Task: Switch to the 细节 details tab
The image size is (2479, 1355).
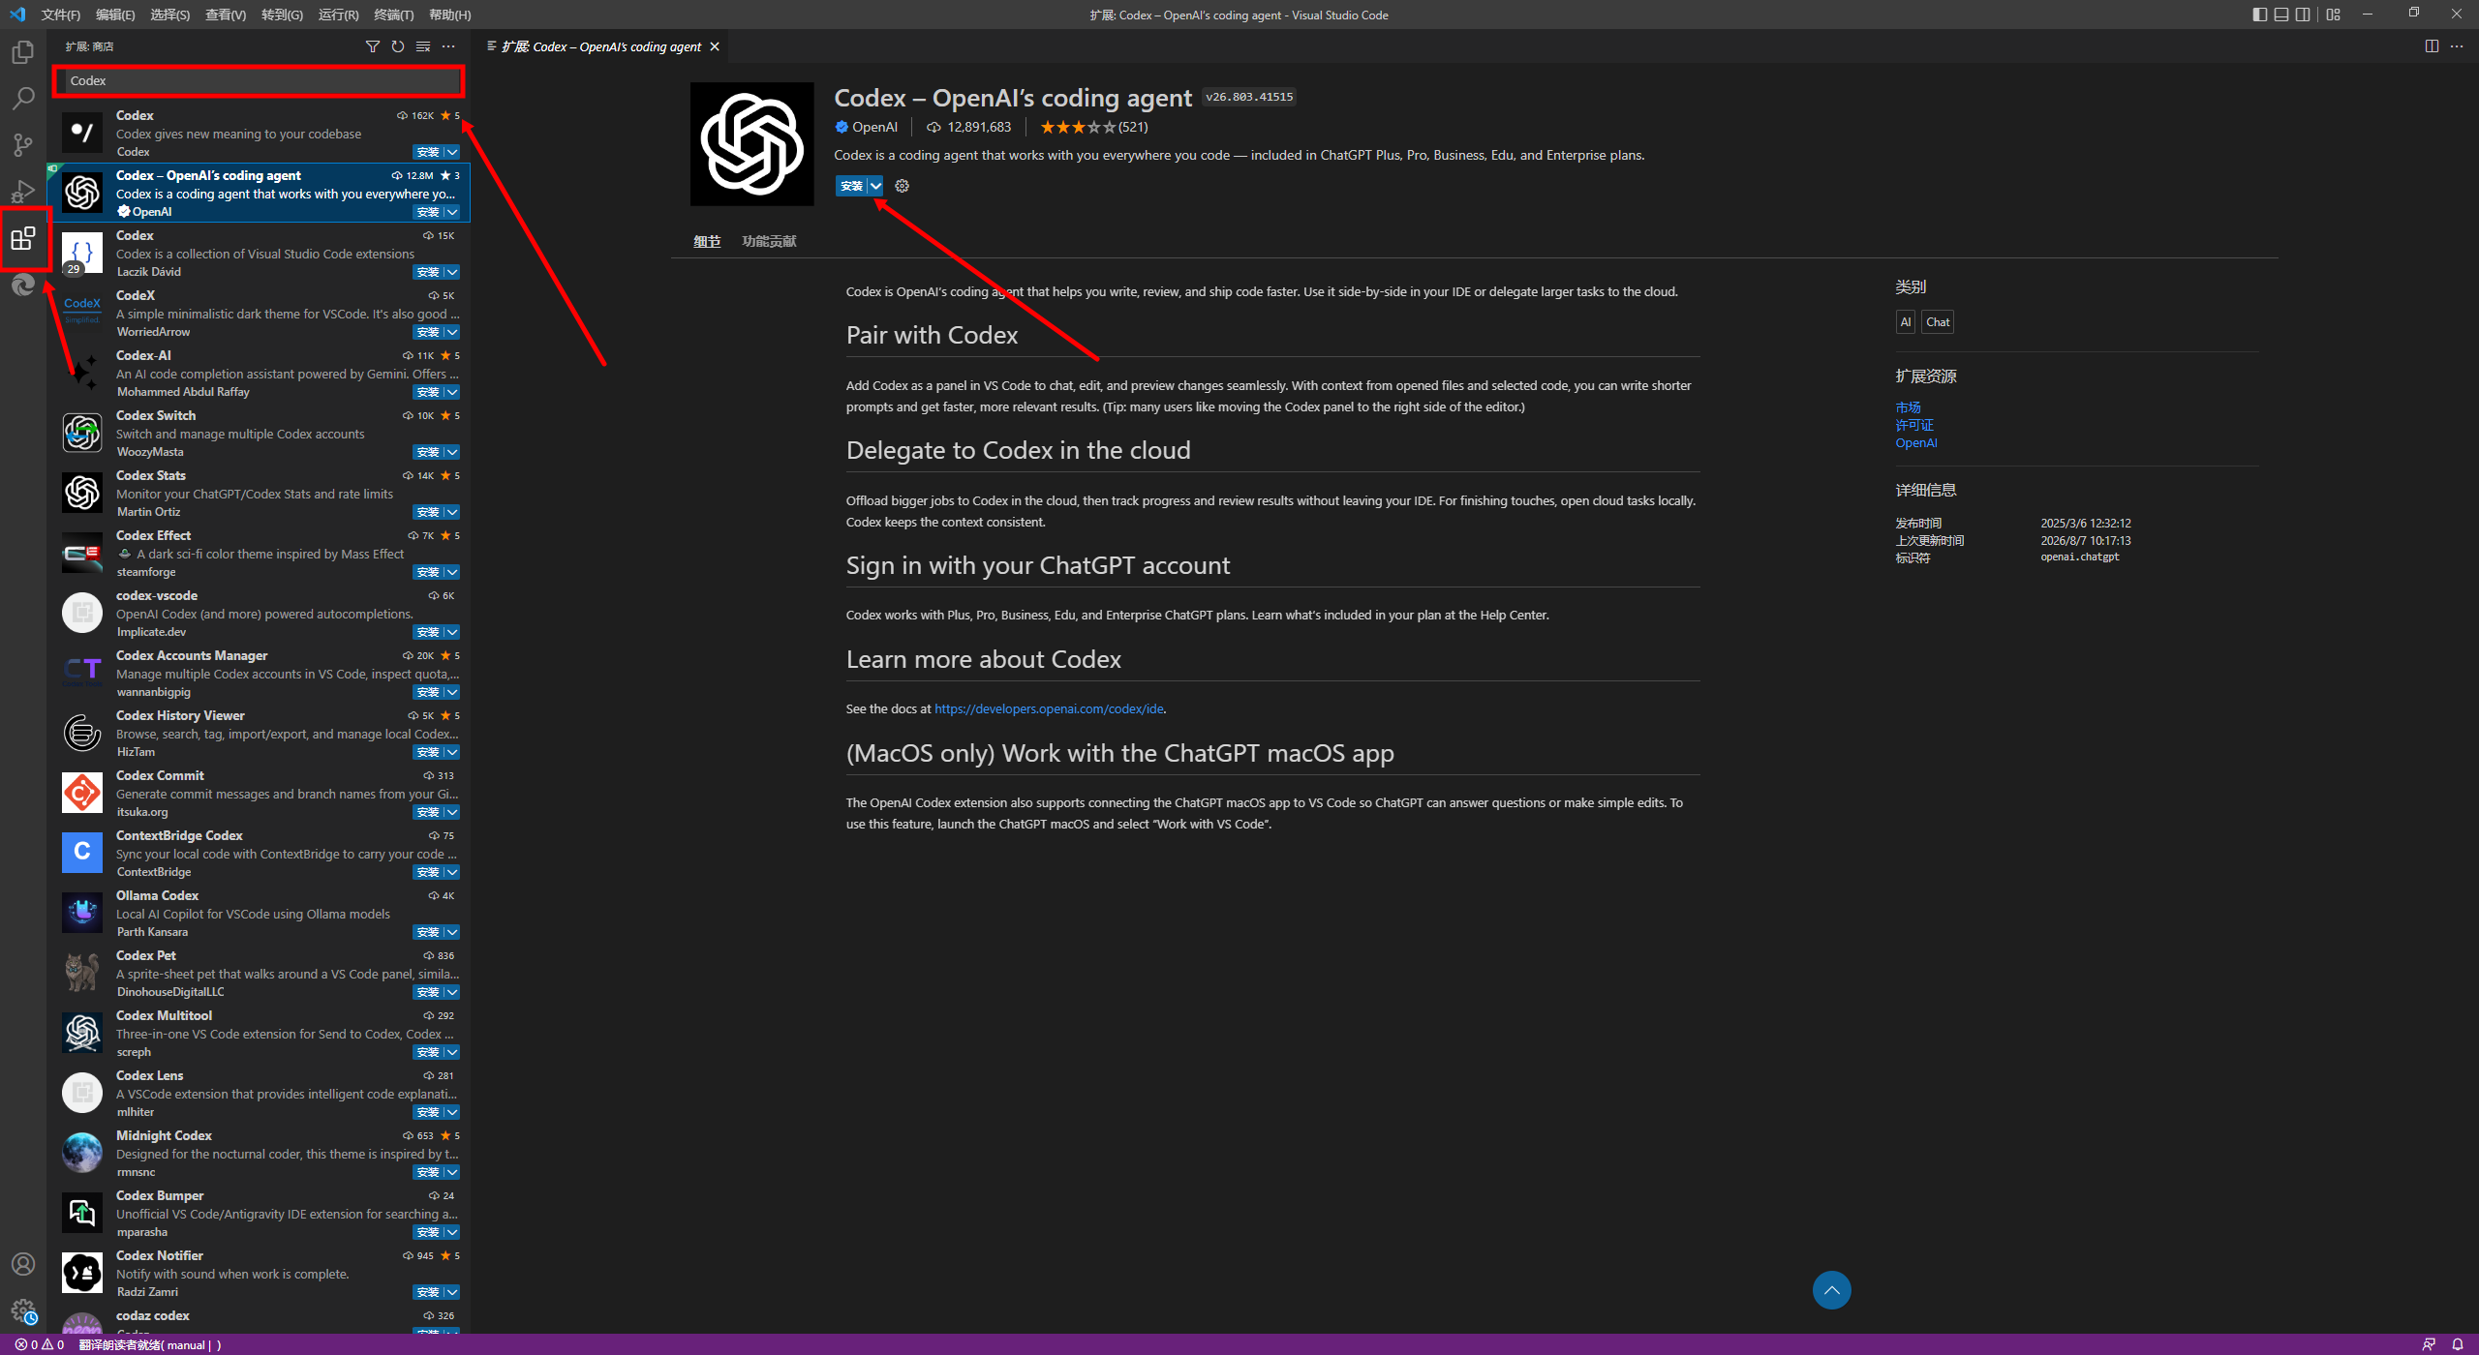Action: [707, 241]
